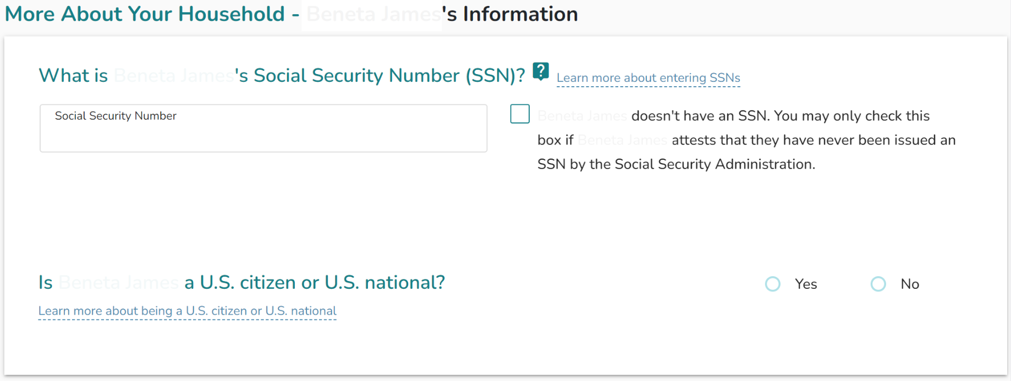Select the No citizenship radio button
This screenshot has width=1011, height=381.
tap(878, 284)
